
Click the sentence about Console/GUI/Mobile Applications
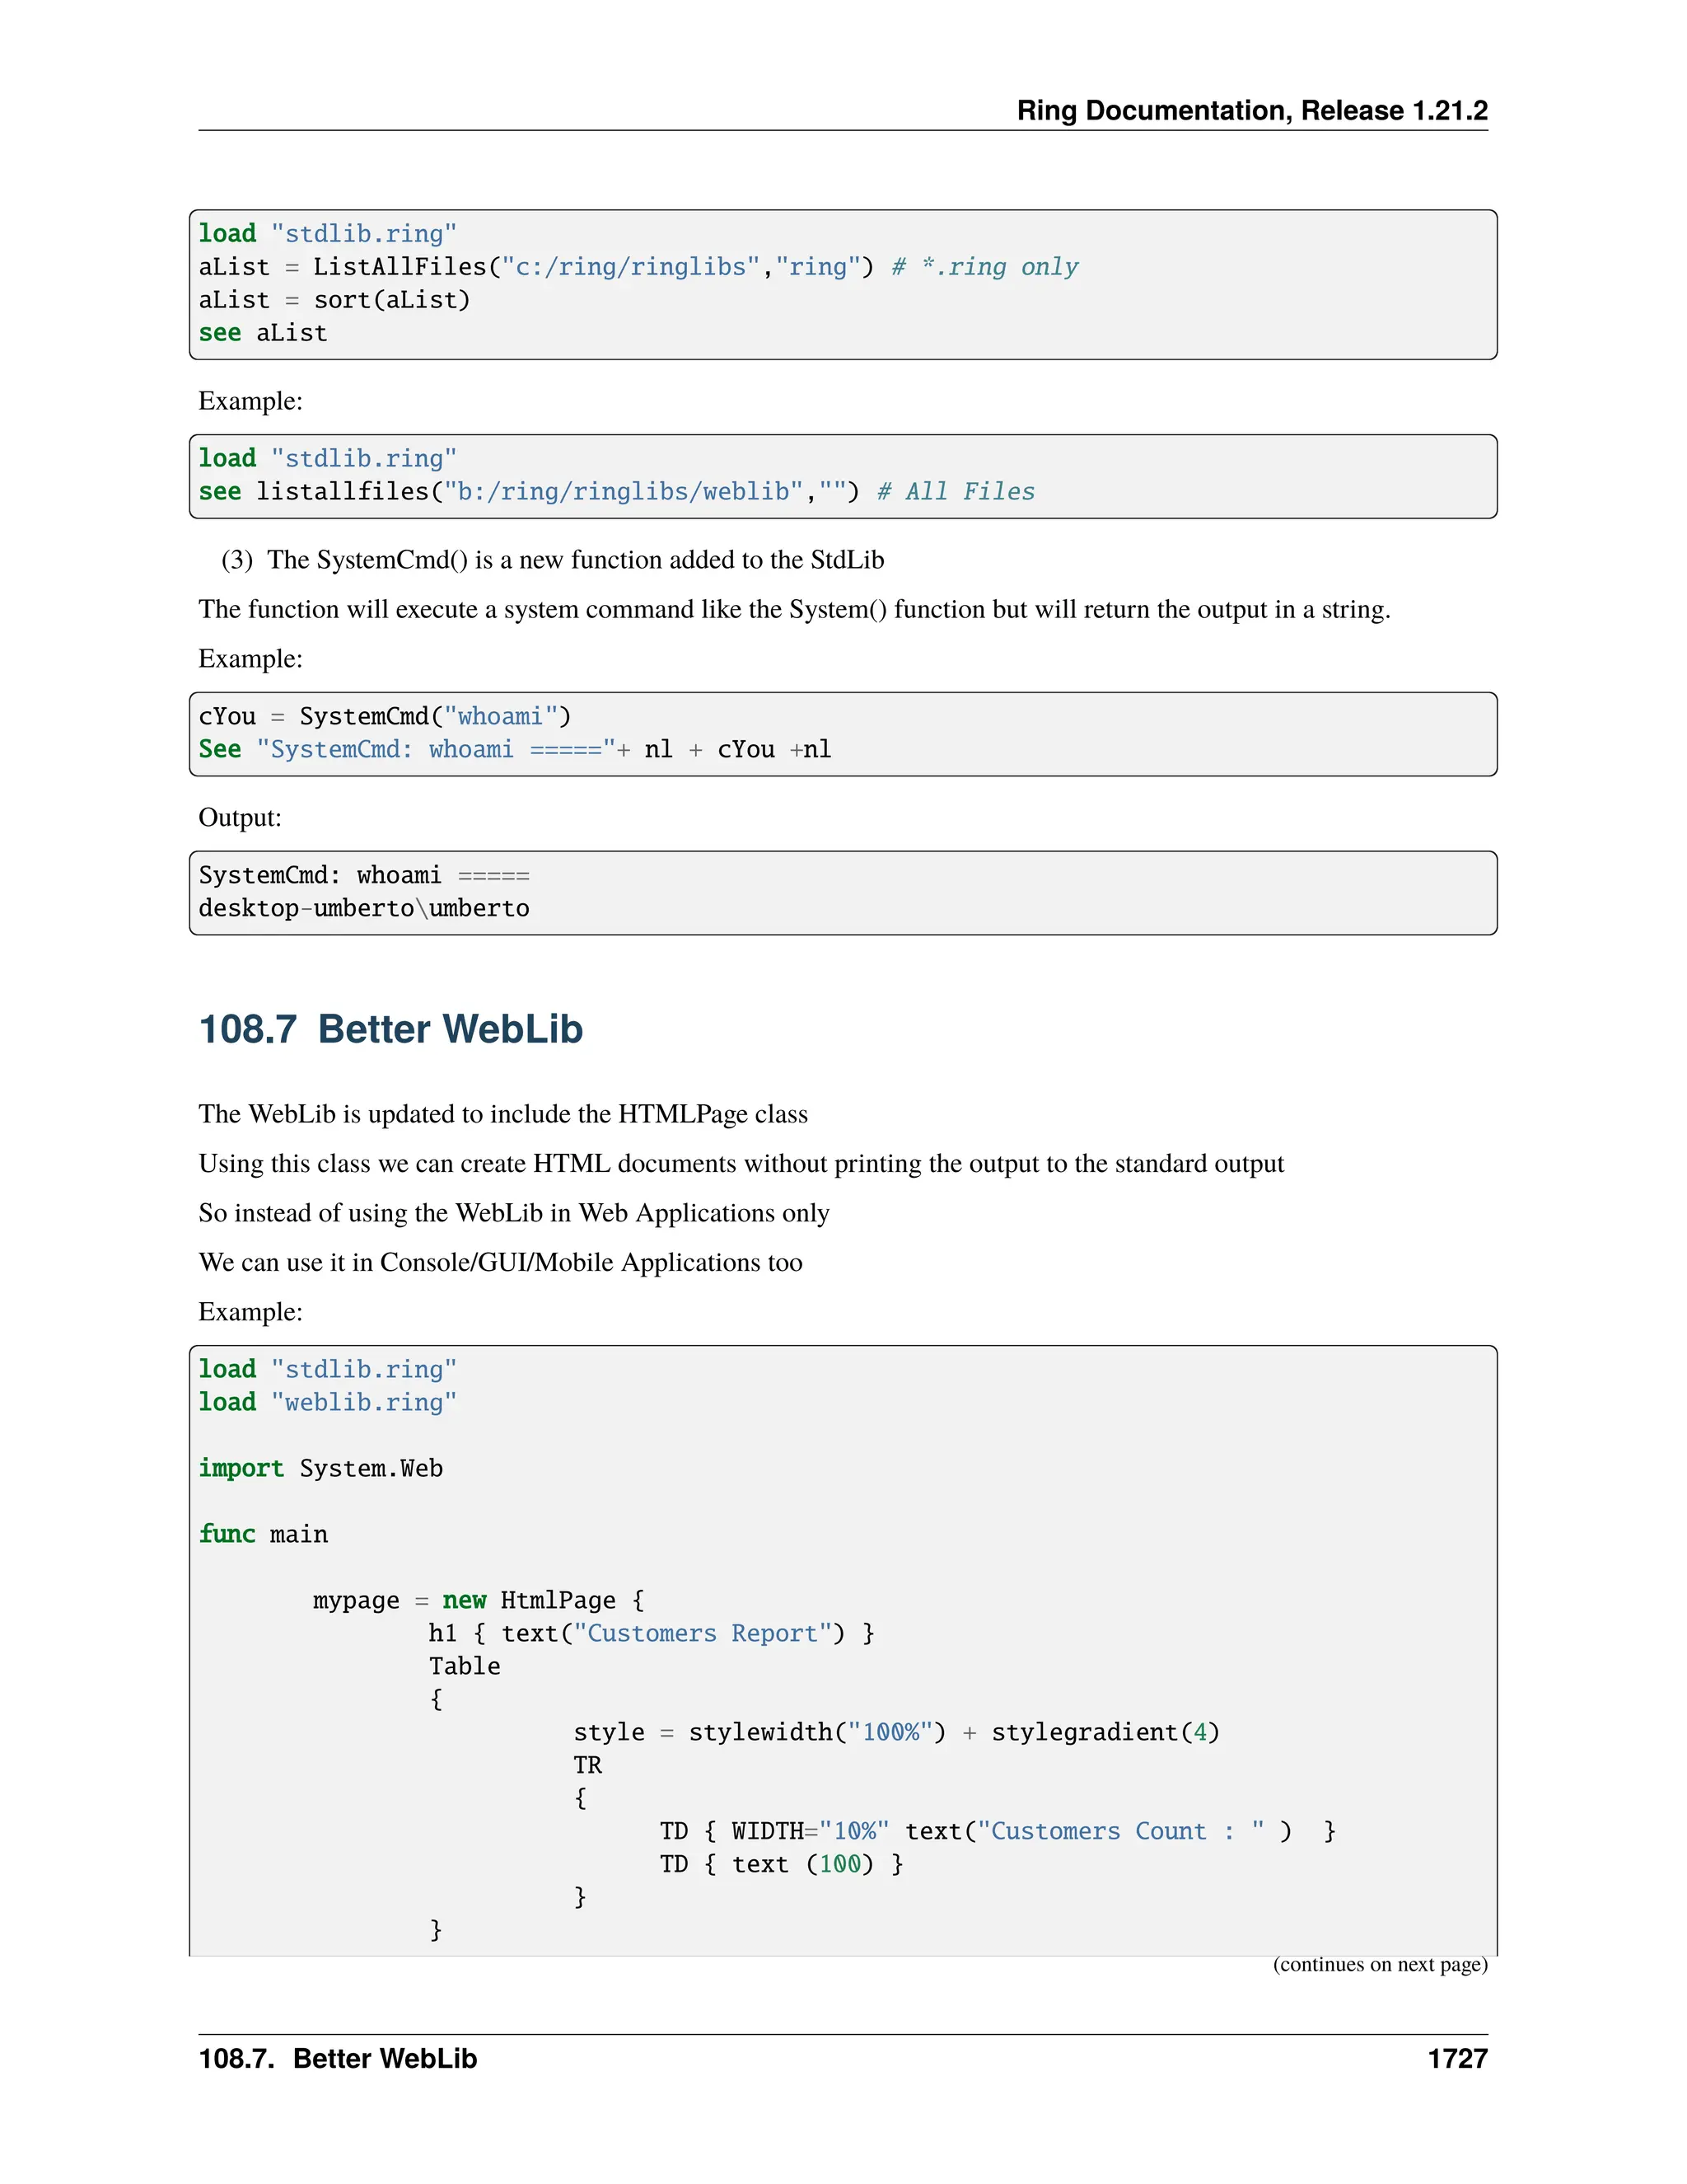click(500, 1262)
